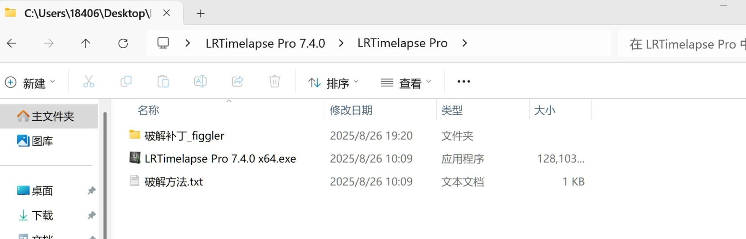Select LRTimelapse Pro 7.4.0 x64.exe file
Viewport: 746px width, 239px height.
coord(220,159)
